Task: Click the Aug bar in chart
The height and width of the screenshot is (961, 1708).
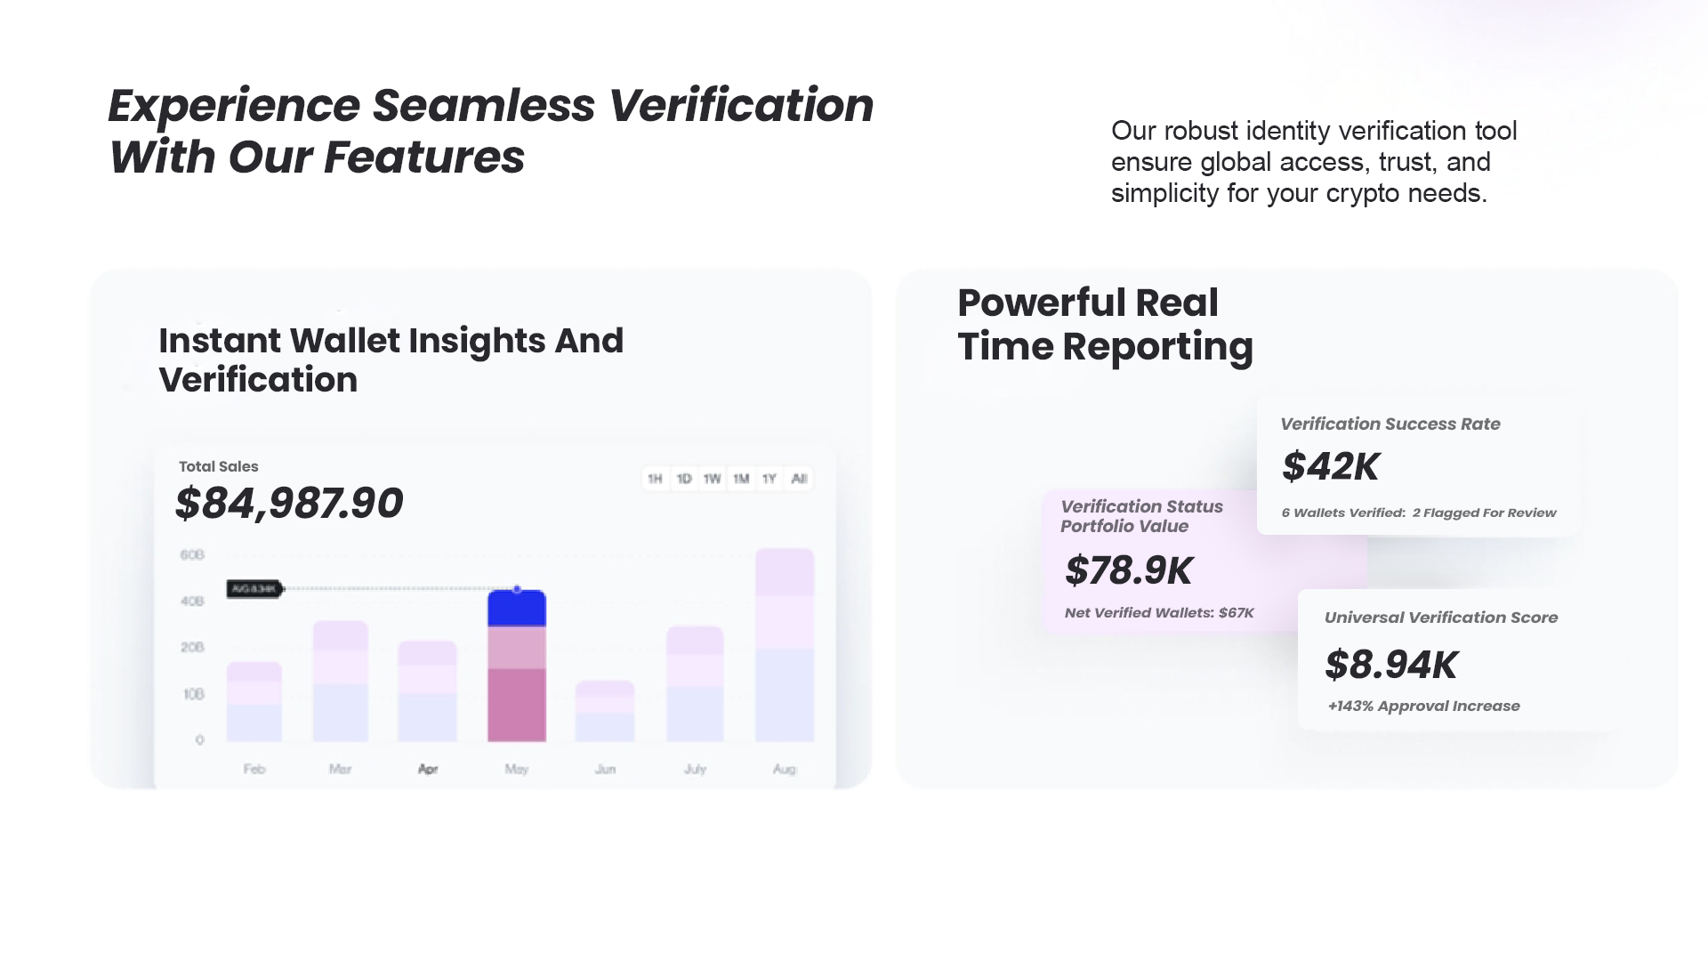Action: pos(785,645)
